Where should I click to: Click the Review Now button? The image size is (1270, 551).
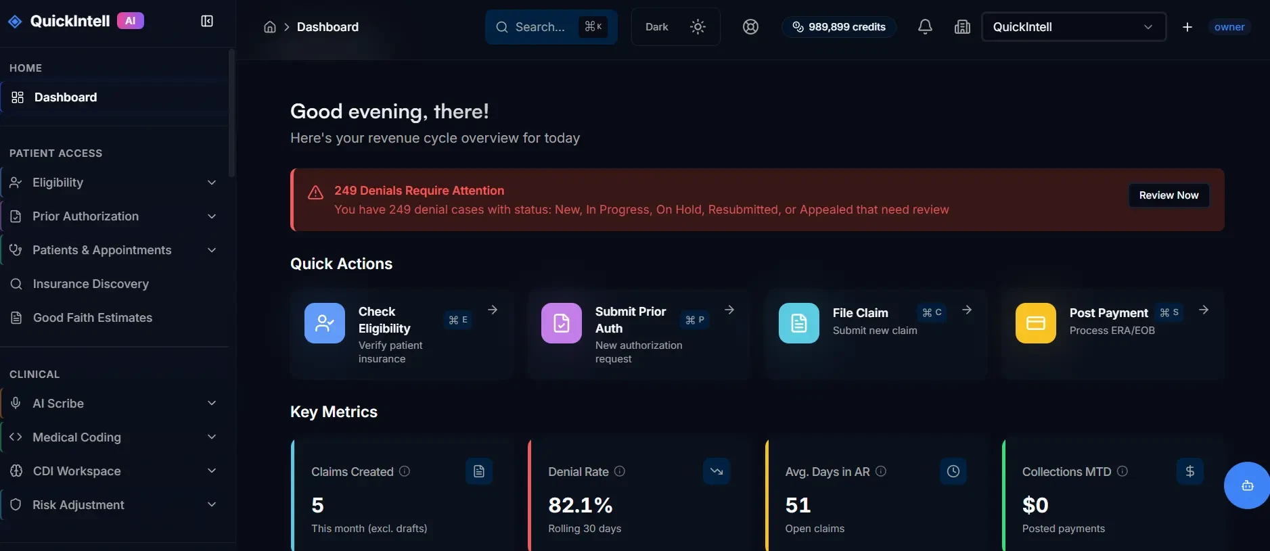tap(1169, 195)
